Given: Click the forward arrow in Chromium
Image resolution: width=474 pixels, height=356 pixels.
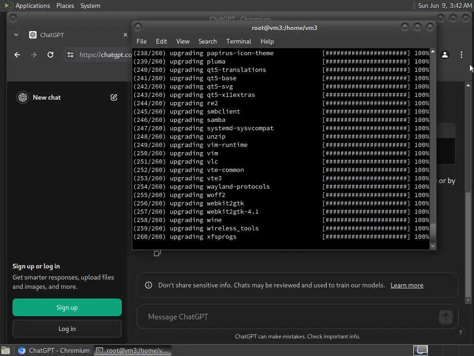Looking at the screenshot, I should tap(34, 55).
